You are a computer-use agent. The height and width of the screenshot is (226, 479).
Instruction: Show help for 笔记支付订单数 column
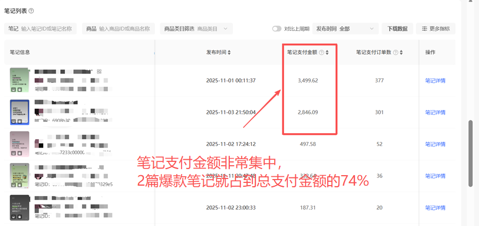395,52
